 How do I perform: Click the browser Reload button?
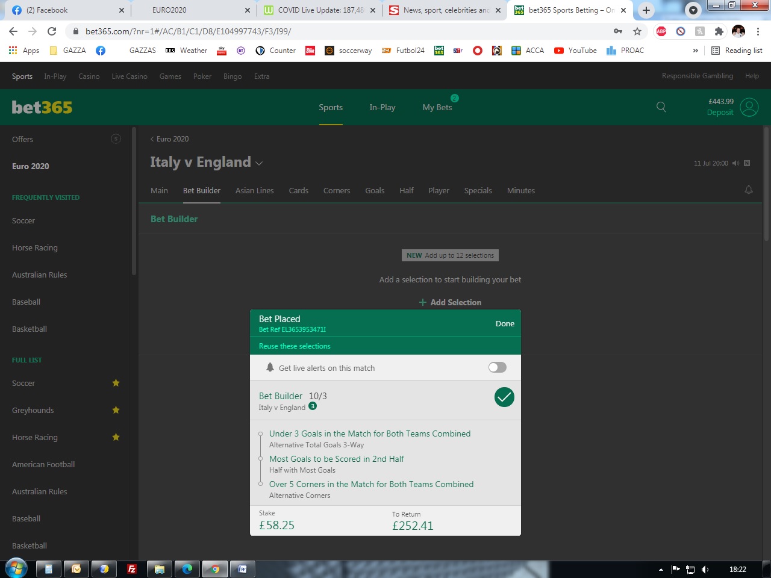click(52, 31)
